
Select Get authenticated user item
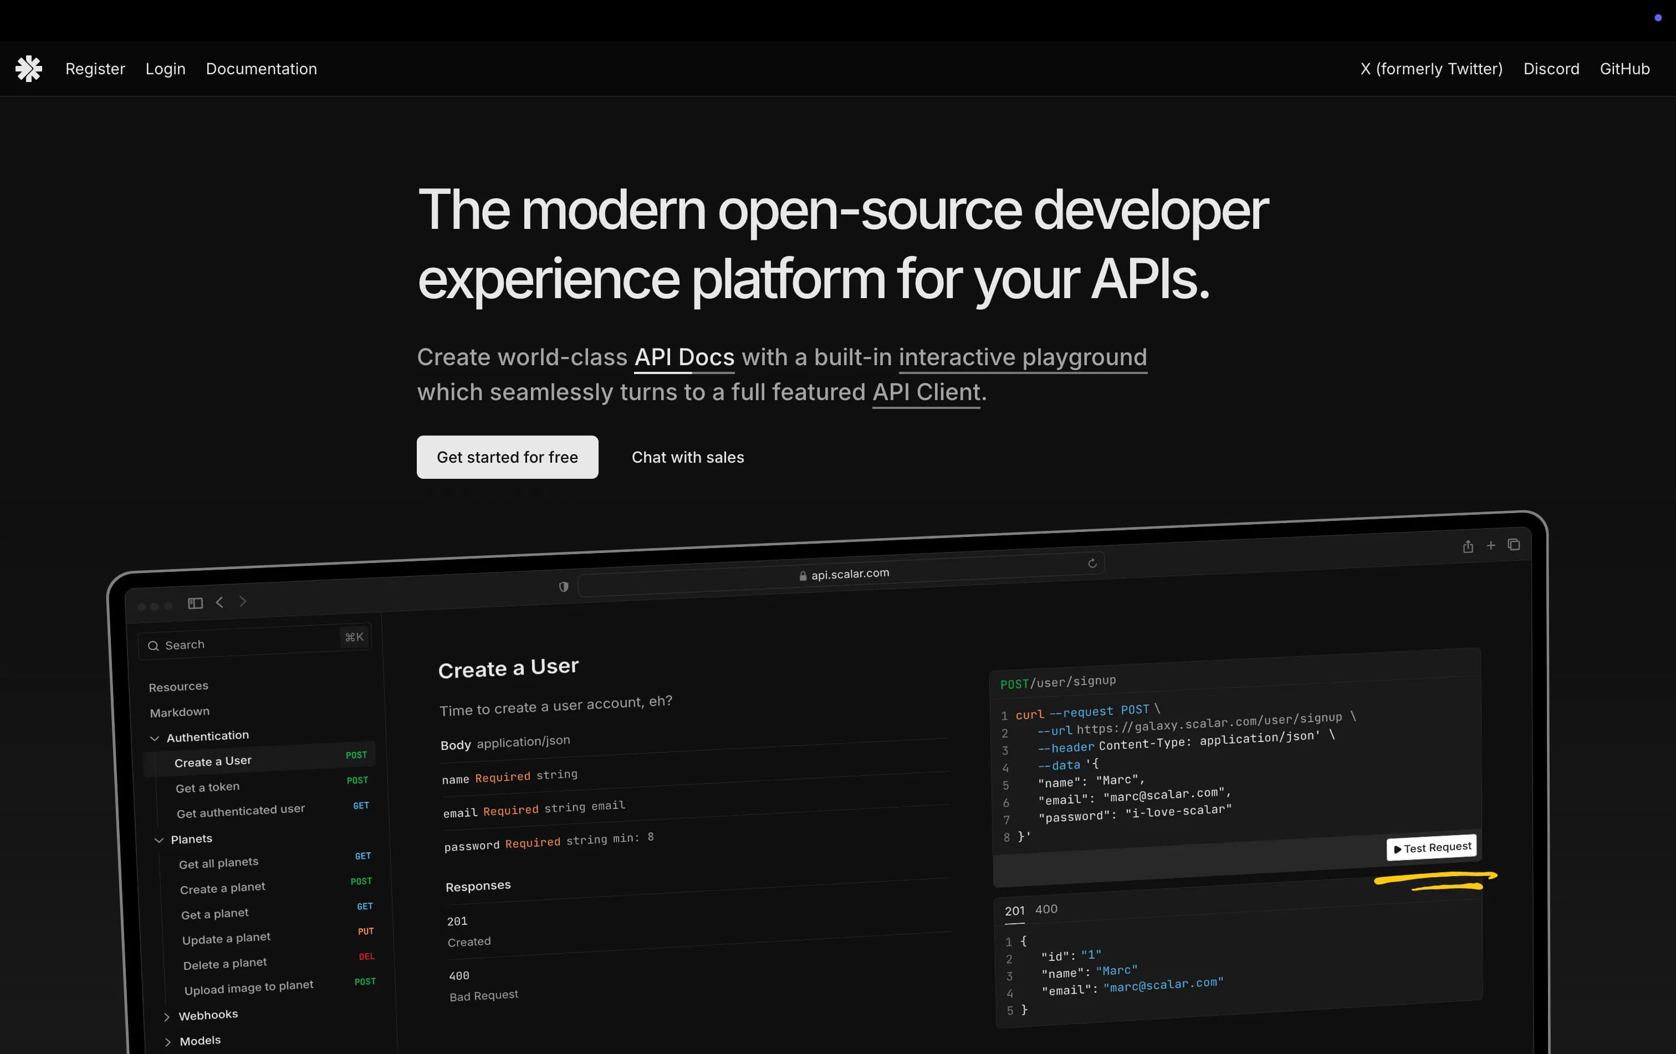tap(241, 811)
